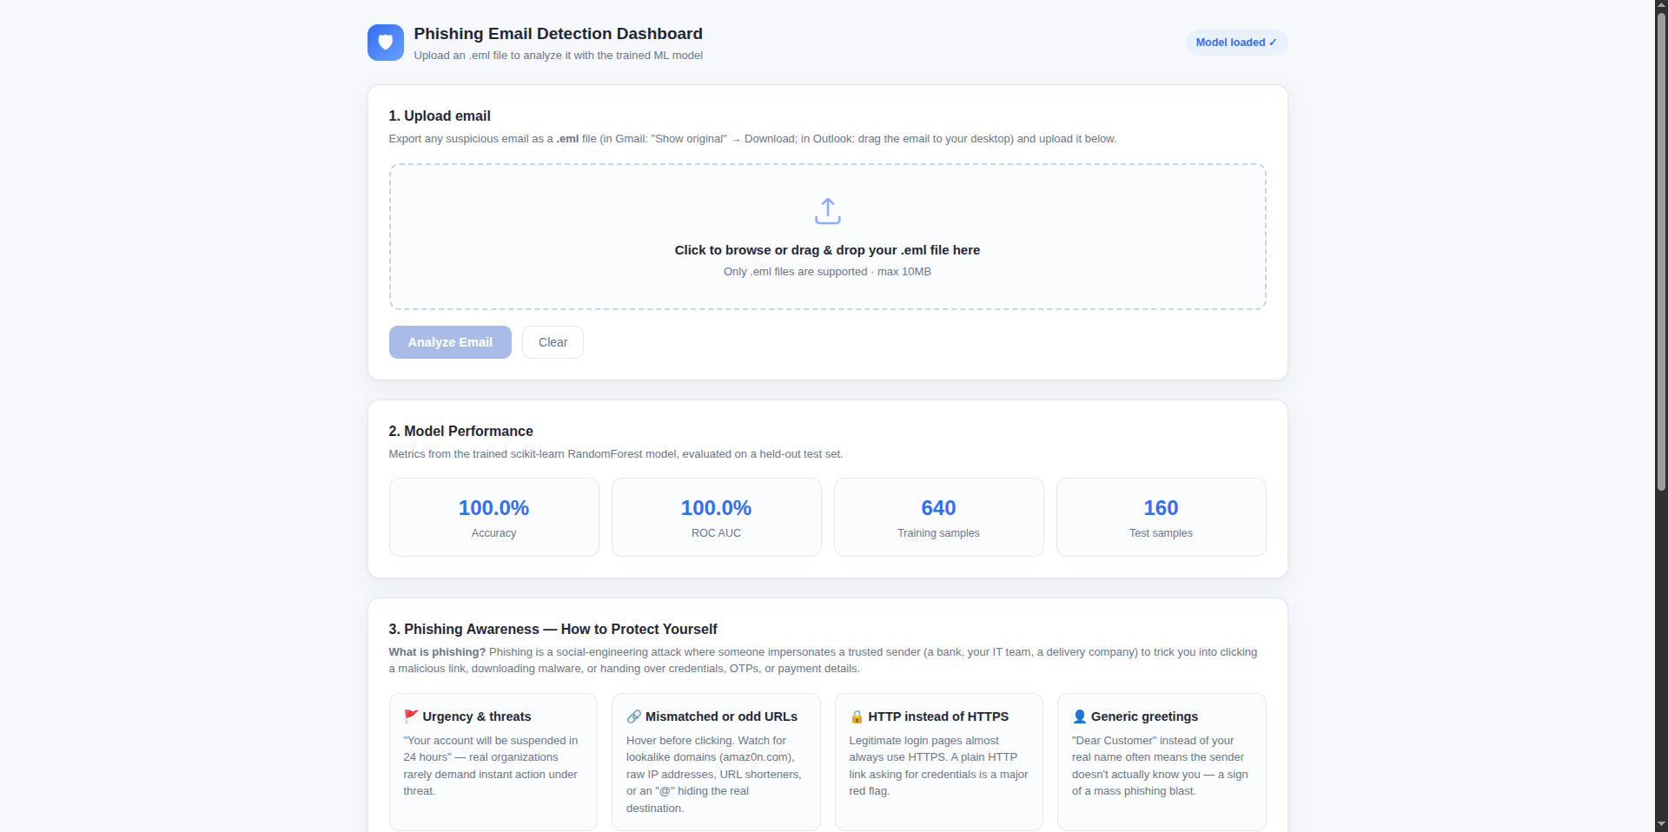Click the scrollbar up arrow
This screenshot has height=832, width=1668.
click(x=1661, y=5)
